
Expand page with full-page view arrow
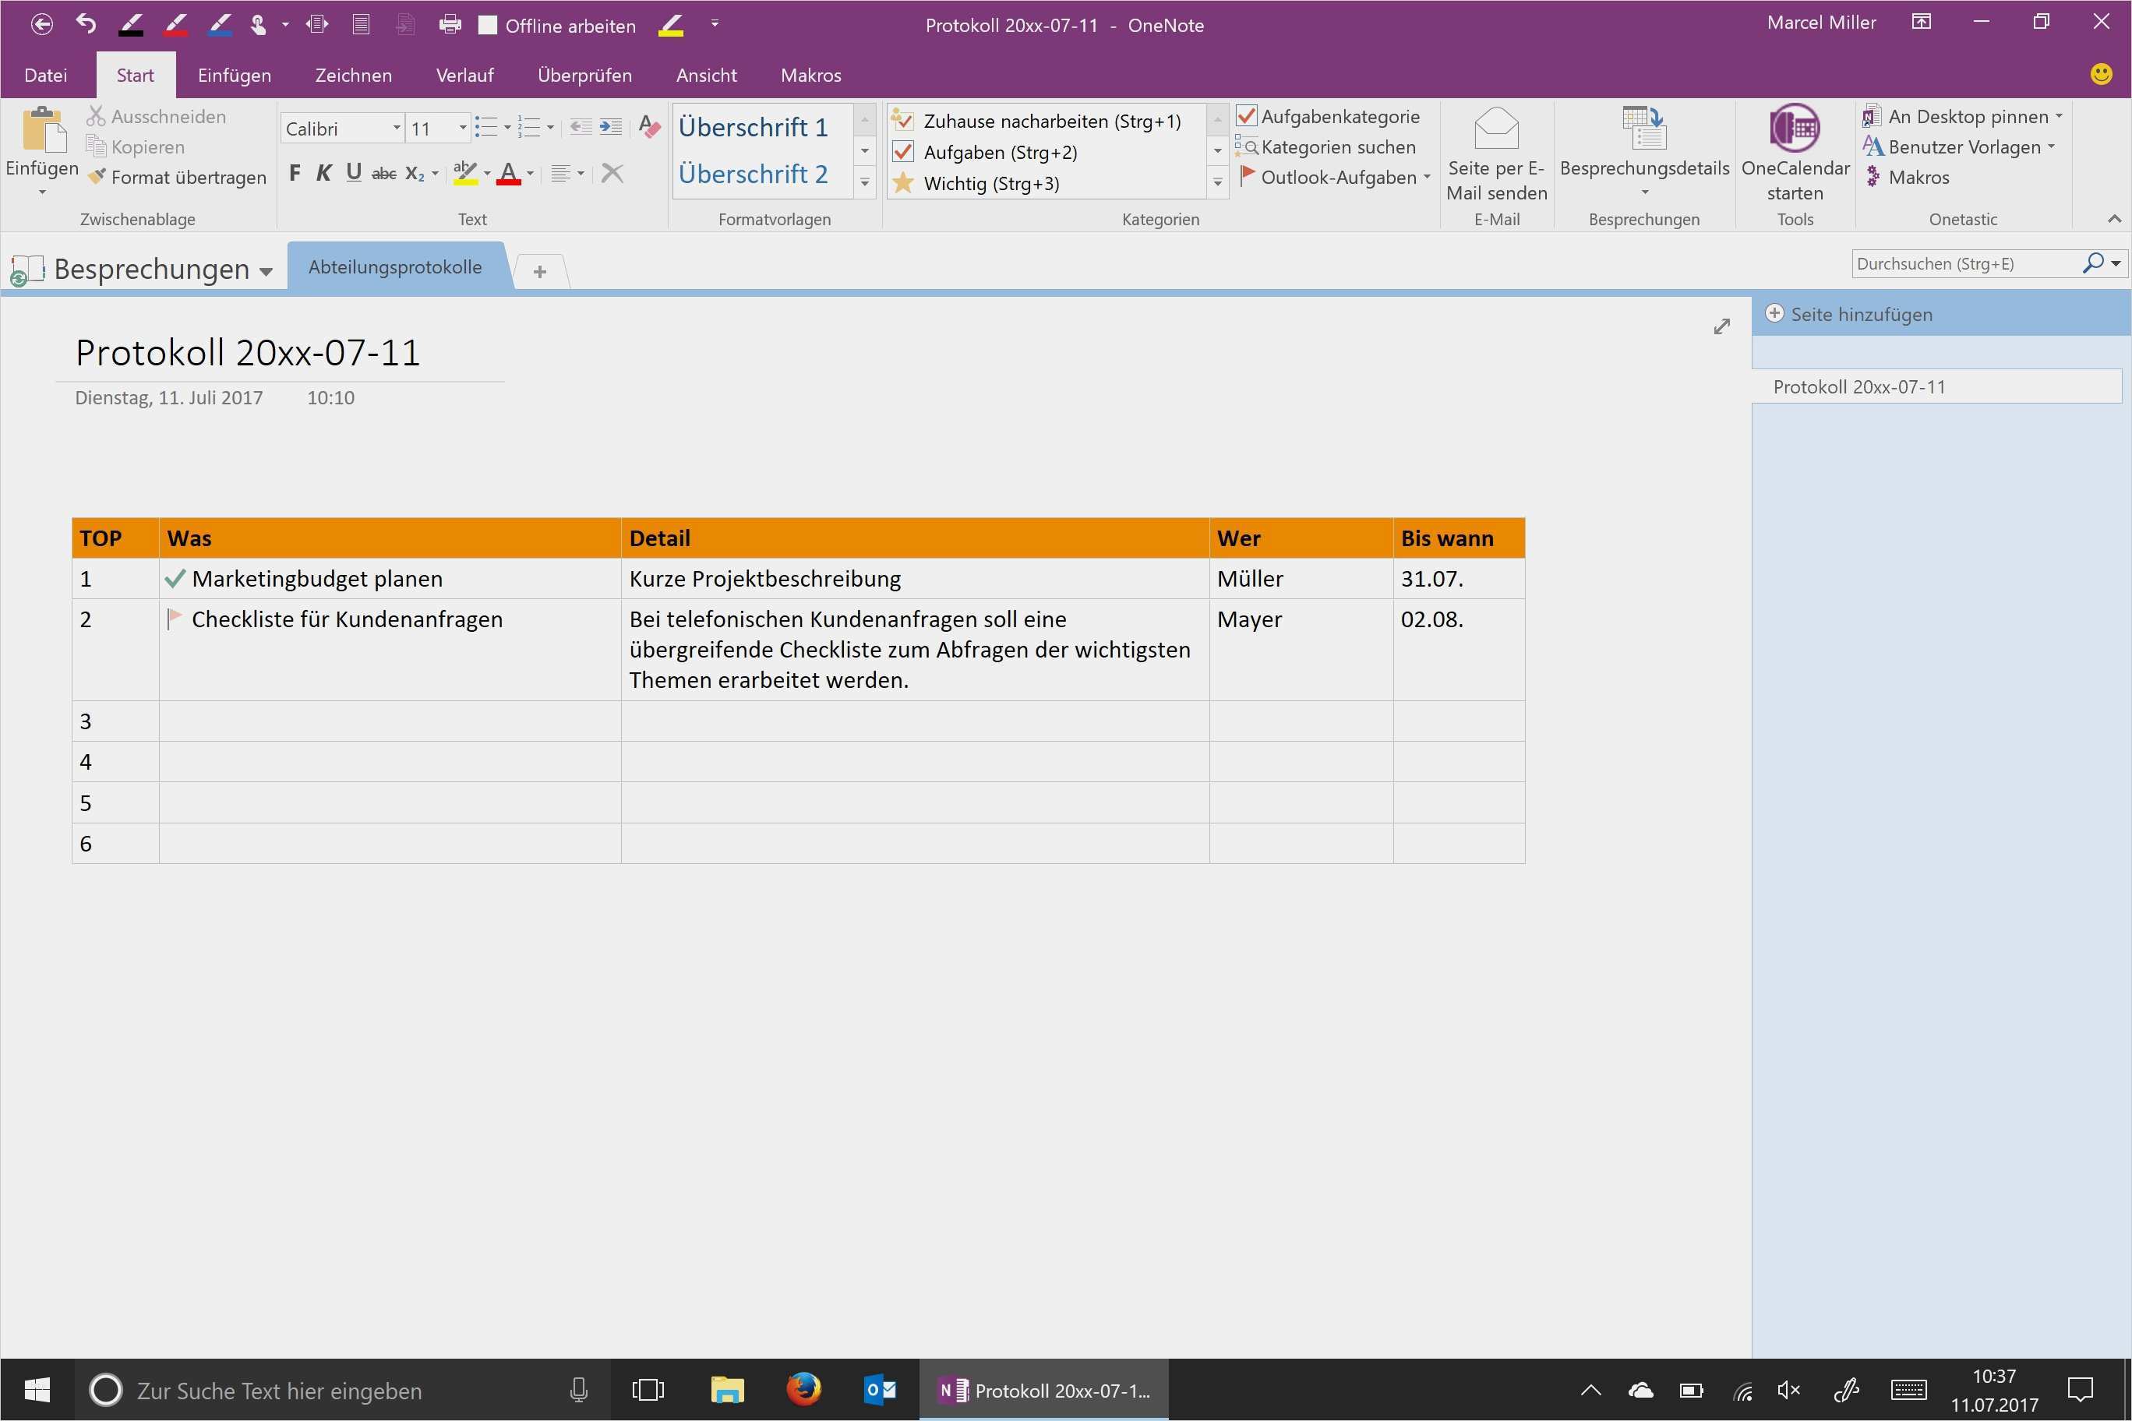pos(1721,326)
